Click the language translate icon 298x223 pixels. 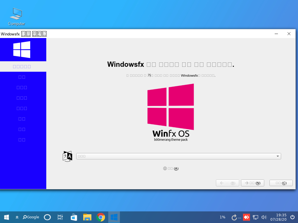[68, 156]
